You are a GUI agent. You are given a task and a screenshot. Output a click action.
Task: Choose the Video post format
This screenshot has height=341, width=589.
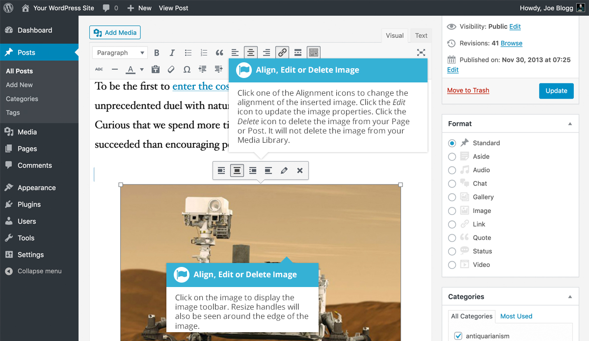point(452,264)
